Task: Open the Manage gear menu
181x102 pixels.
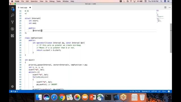Action: coord(12,86)
